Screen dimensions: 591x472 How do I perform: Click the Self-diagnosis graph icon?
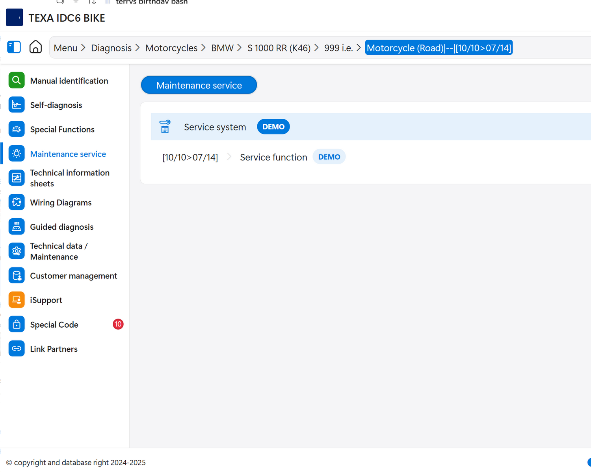tap(17, 105)
